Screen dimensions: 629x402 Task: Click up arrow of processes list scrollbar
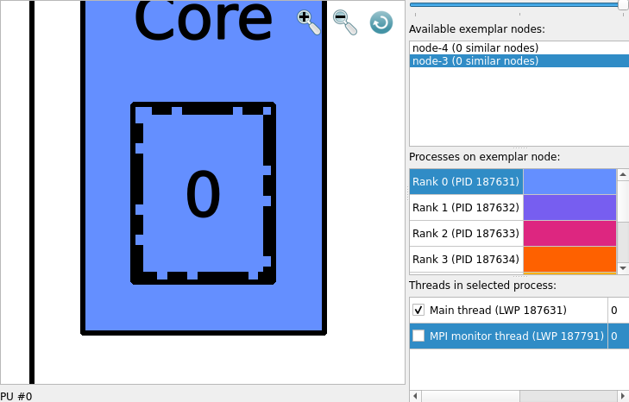[623, 174]
